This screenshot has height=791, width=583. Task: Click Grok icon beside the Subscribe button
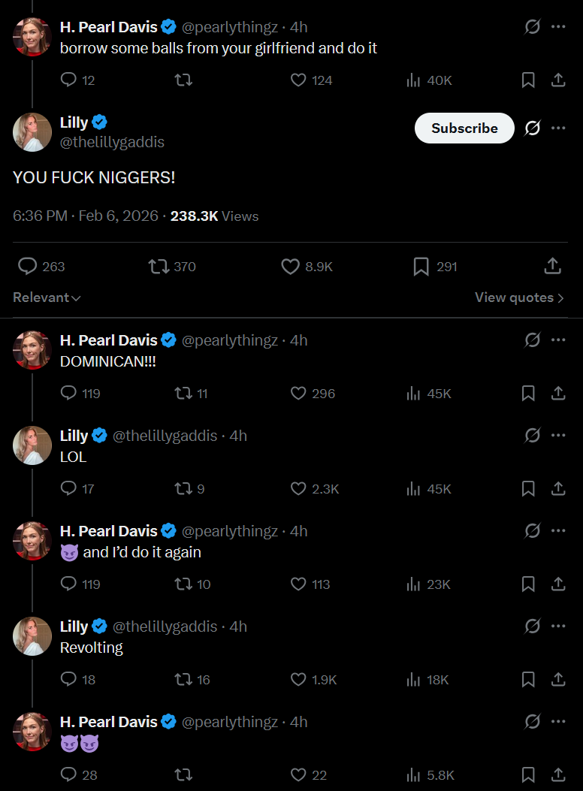pyautogui.click(x=532, y=128)
